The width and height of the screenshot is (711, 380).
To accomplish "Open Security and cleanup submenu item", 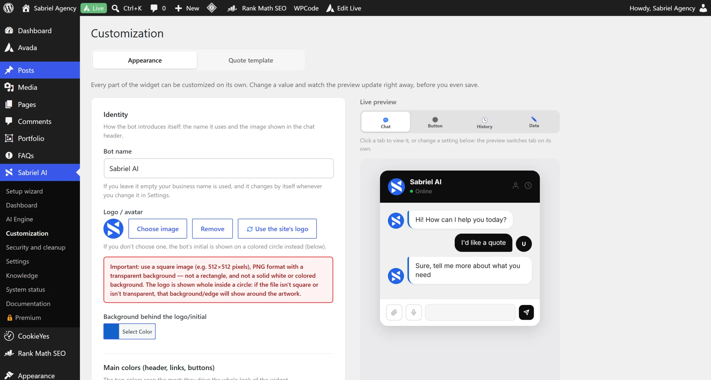I will (x=36, y=247).
